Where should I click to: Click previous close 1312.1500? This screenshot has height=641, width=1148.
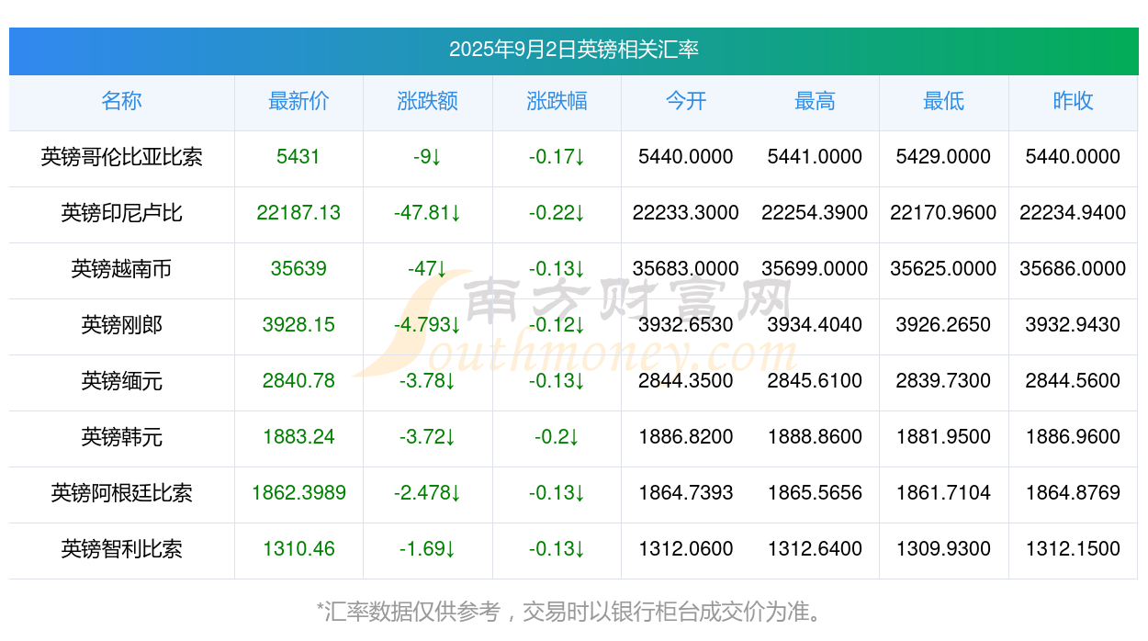click(x=1073, y=549)
